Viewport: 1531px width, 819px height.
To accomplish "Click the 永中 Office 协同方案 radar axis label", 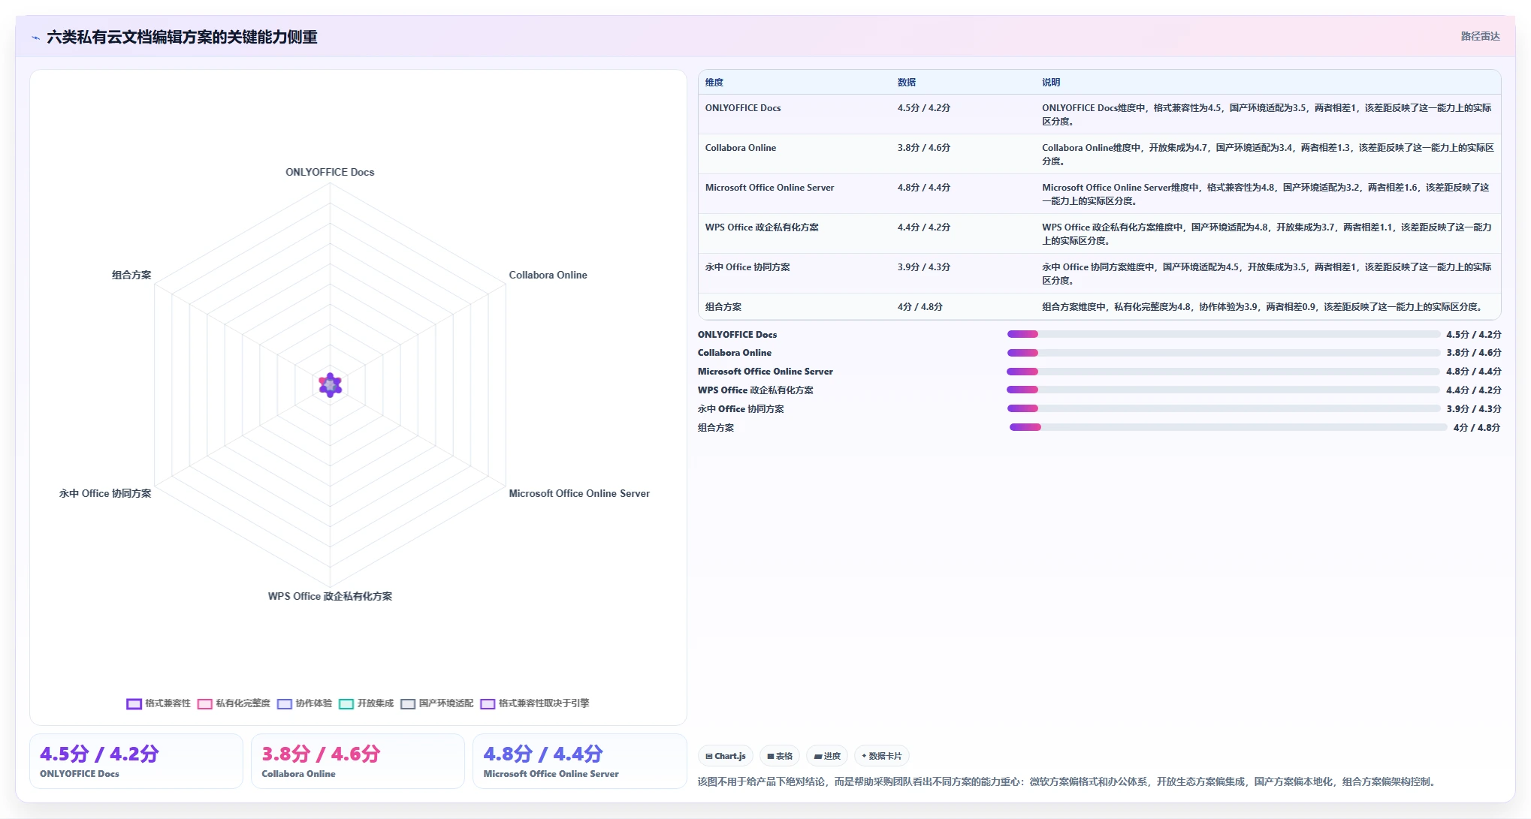I will [x=105, y=493].
